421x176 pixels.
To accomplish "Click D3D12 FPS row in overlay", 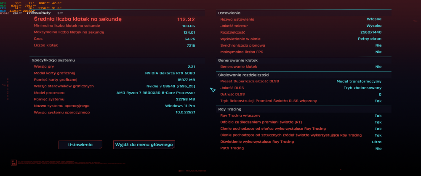I will pos(32,13).
